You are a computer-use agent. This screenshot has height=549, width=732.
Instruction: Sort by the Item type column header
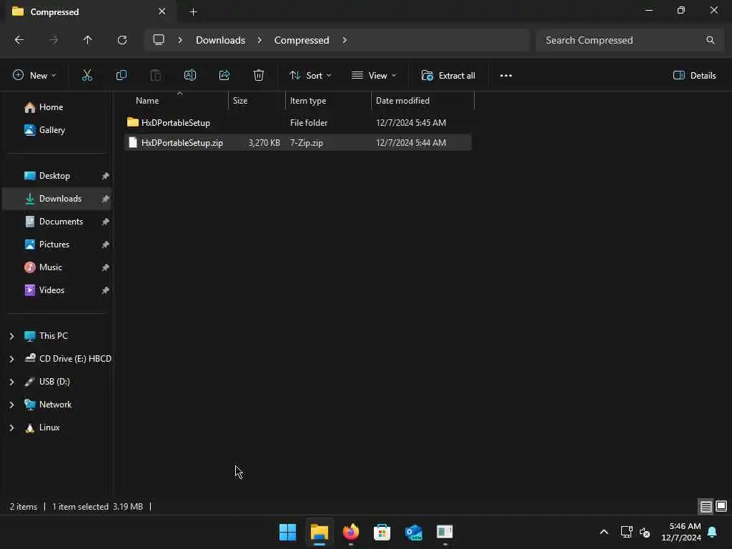coord(328,101)
